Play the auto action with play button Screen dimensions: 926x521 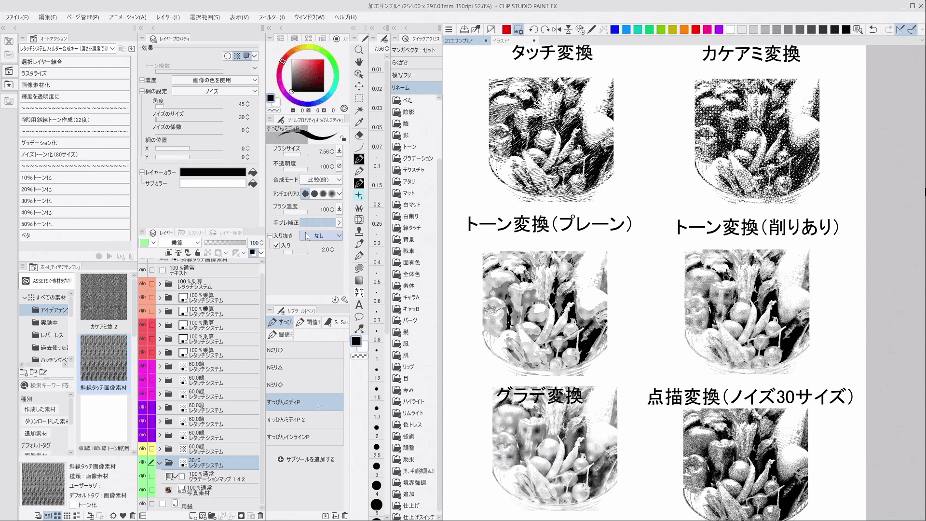[x=109, y=256]
